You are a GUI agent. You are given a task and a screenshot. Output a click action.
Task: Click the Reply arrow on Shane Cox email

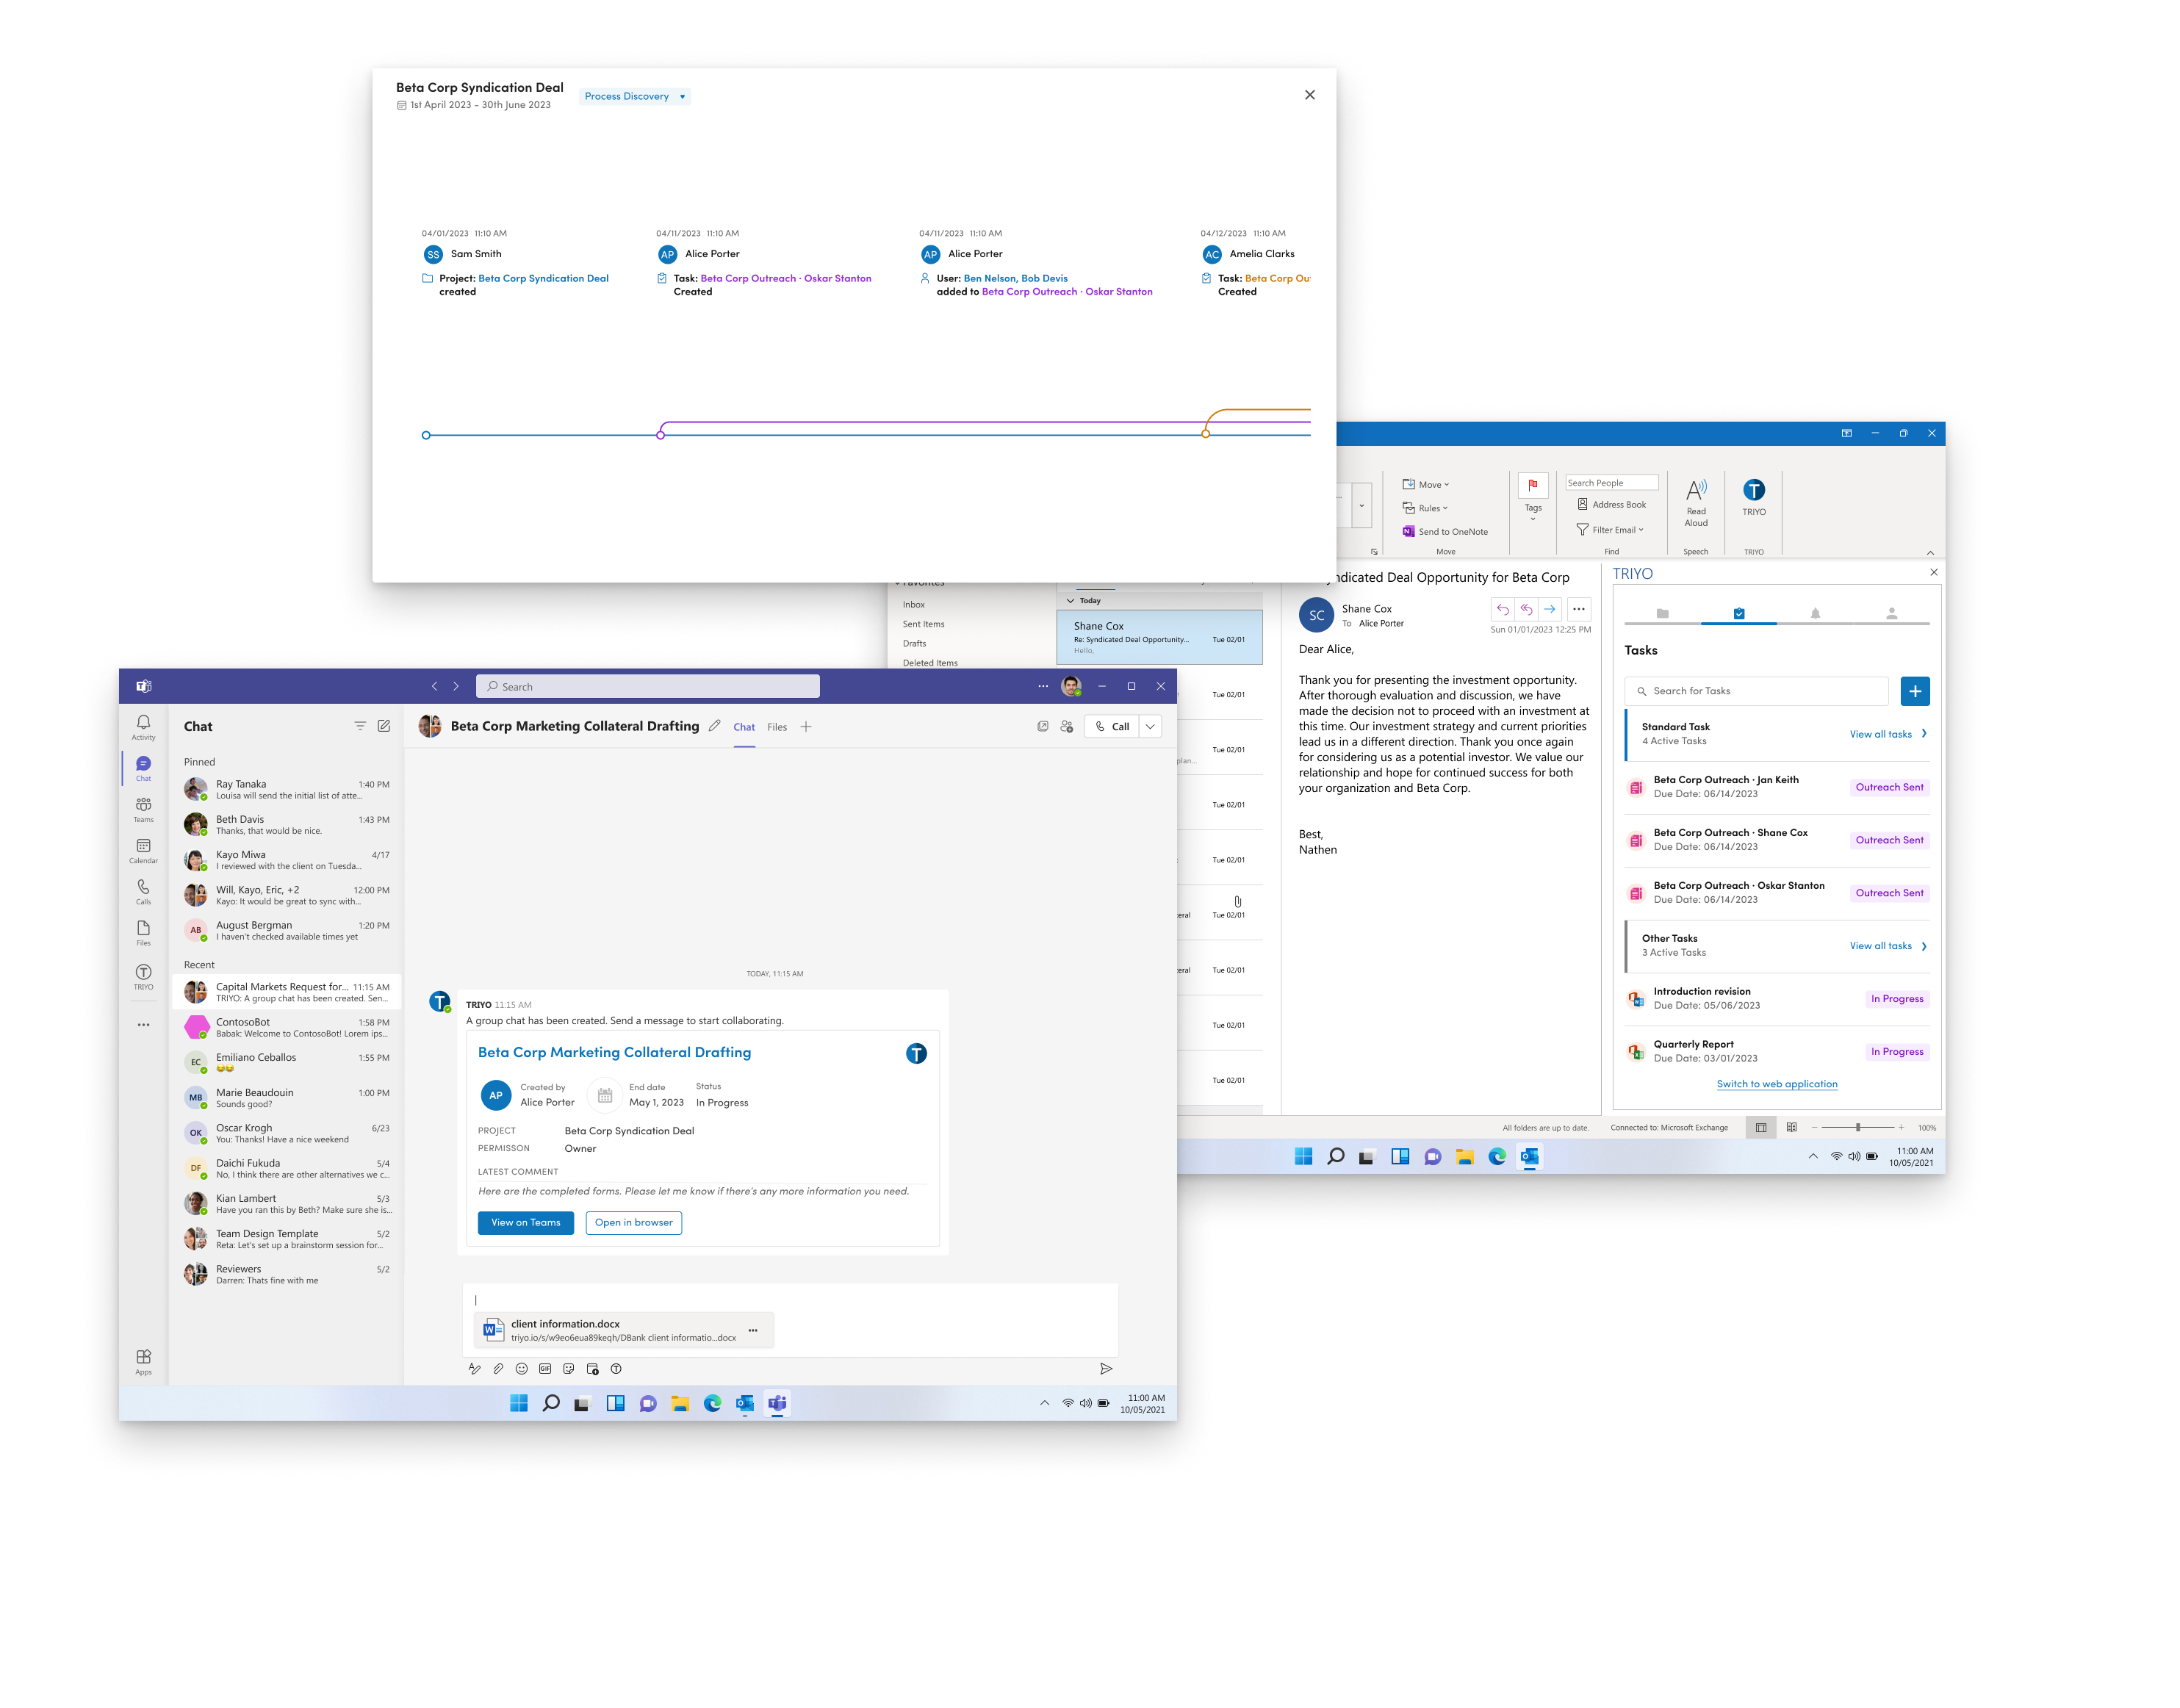(1502, 609)
